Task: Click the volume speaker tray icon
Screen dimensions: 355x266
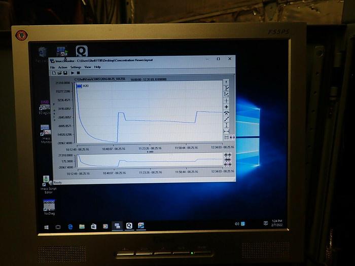Action: click(x=237, y=224)
